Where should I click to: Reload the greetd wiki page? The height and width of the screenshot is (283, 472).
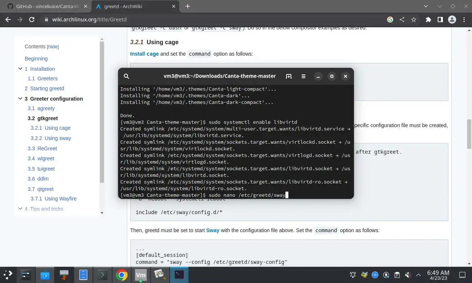[32, 20]
